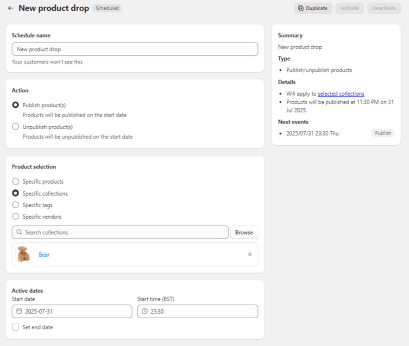Click the Schedule name text field
This screenshot has height=346, width=409.
134,49
